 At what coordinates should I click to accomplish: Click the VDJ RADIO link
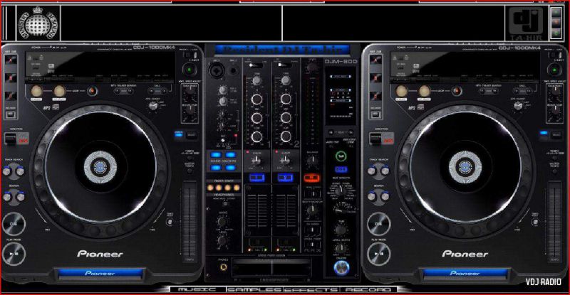543,282
